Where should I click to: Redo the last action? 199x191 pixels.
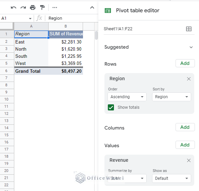point(23,8)
